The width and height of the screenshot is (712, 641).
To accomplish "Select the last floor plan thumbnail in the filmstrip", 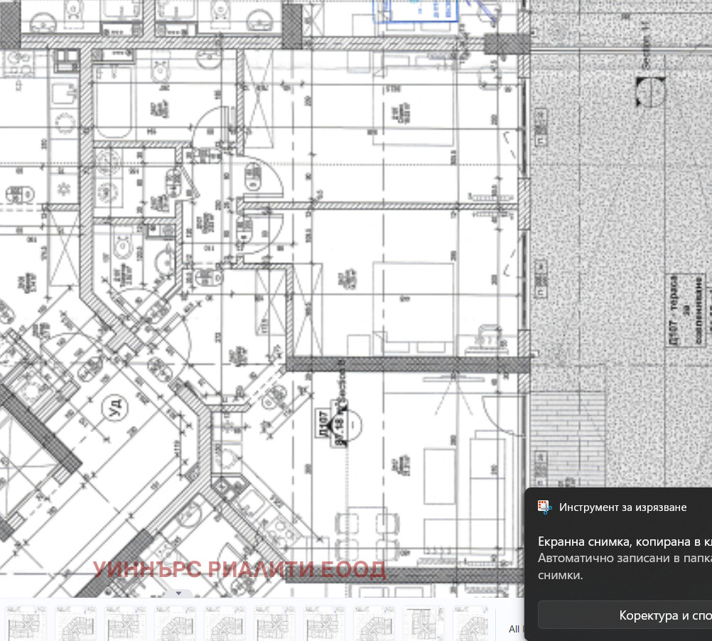I will click(x=473, y=623).
